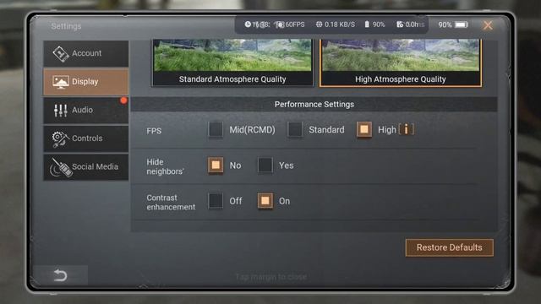Click the Restore Defaults button

pos(449,247)
